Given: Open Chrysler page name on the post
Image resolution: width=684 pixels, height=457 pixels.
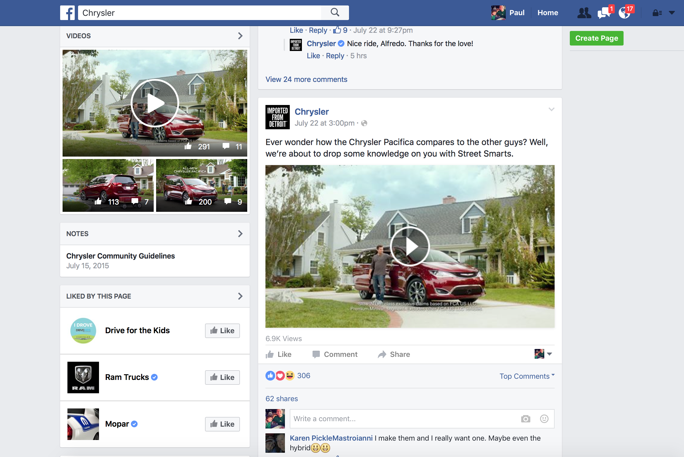Looking at the screenshot, I should click(312, 112).
